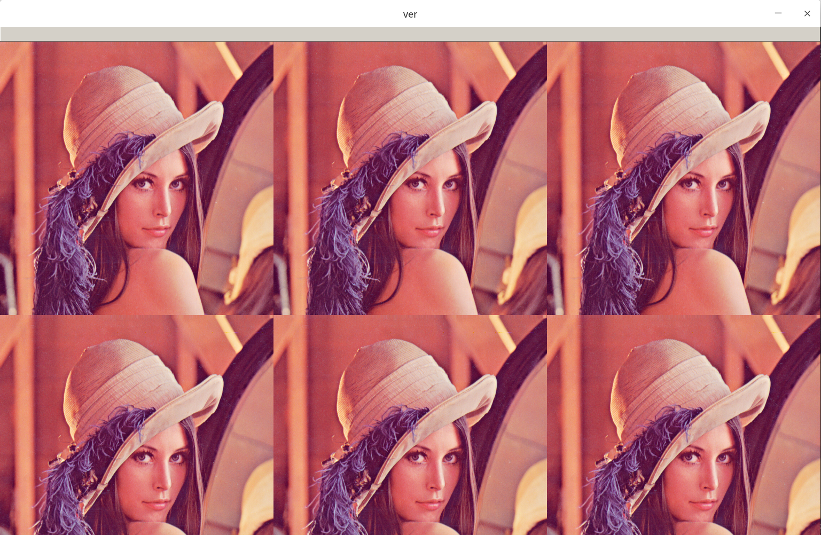
Task: Close the ver window
Action: tap(807, 13)
